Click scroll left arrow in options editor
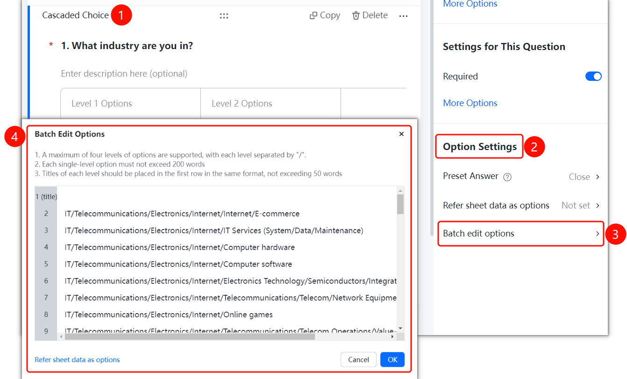627x379 pixels. pyautogui.click(x=61, y=336)
